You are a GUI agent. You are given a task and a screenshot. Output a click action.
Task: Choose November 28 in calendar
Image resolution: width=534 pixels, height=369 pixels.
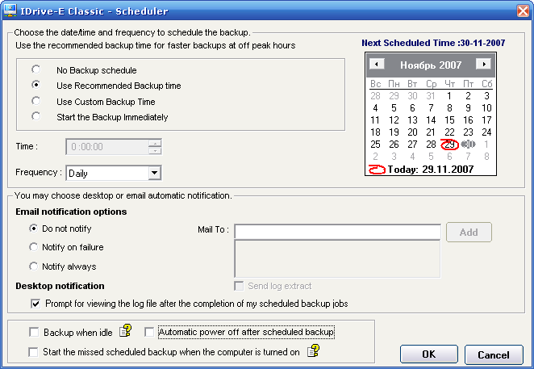click(x=431, y=145)
